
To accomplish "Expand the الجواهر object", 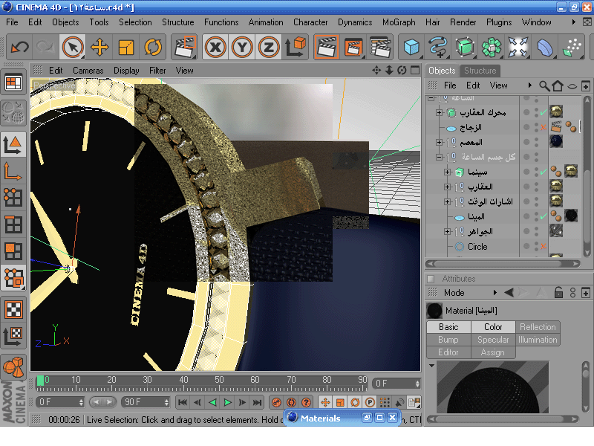I will click(448, 231).
